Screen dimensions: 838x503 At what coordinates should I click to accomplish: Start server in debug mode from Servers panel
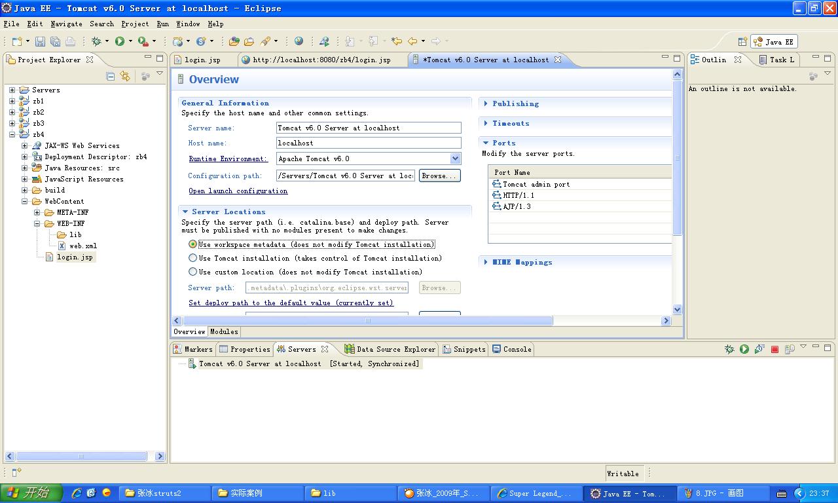729,349
